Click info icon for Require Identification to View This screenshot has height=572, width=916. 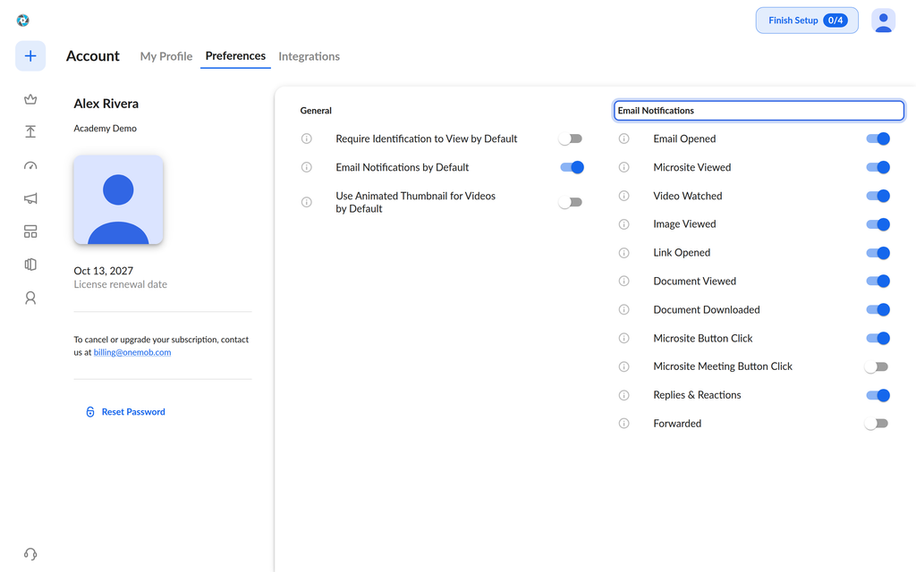pos(306,139)
